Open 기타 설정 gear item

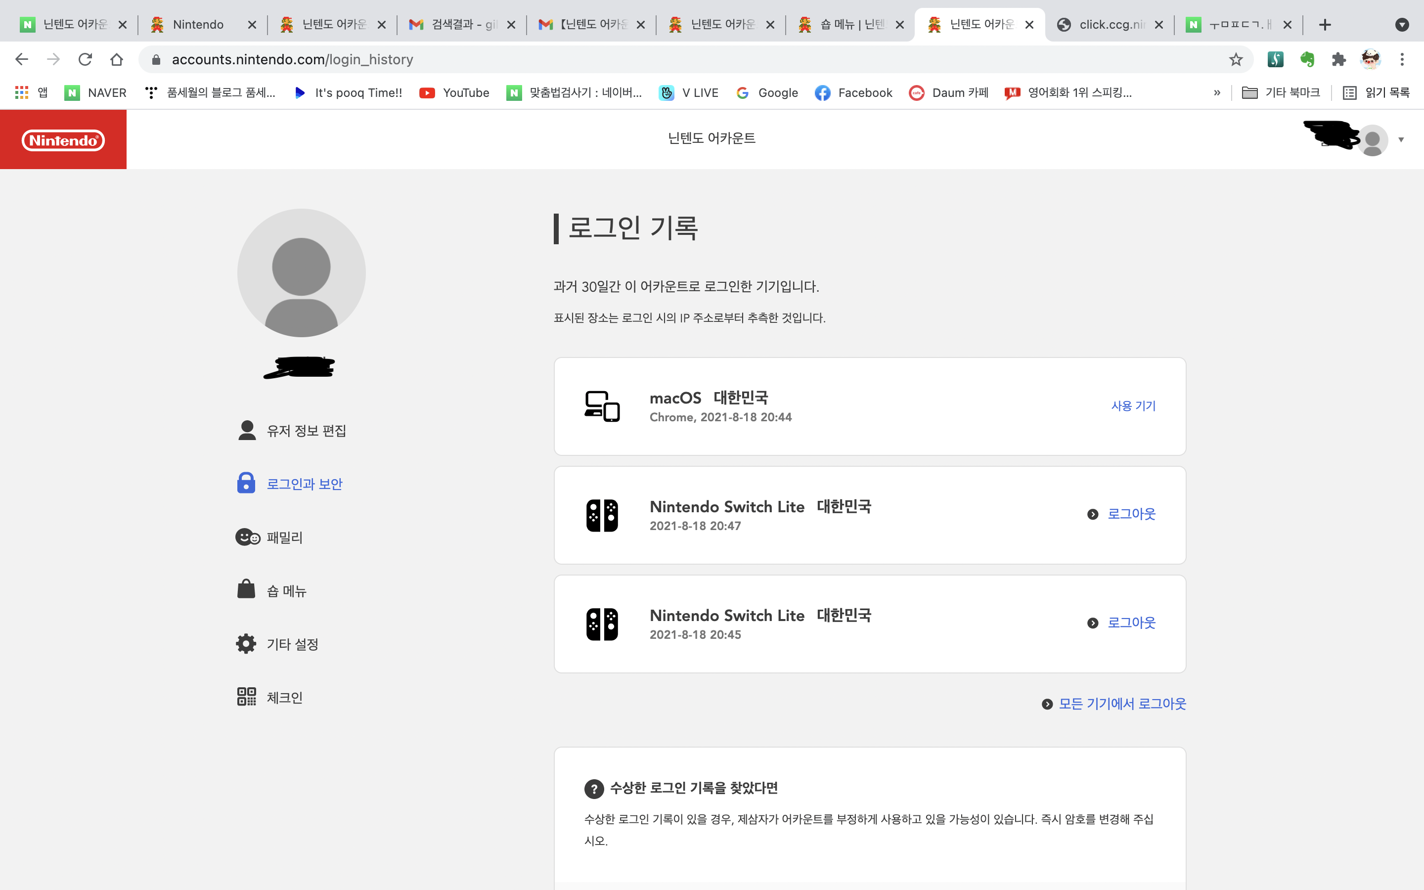click(x=292, y=644)
